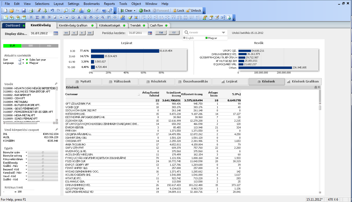Screen dimensions: 352x202
Task: Toggle Design Grid icon in toolbar
Action: coord(136,18)
